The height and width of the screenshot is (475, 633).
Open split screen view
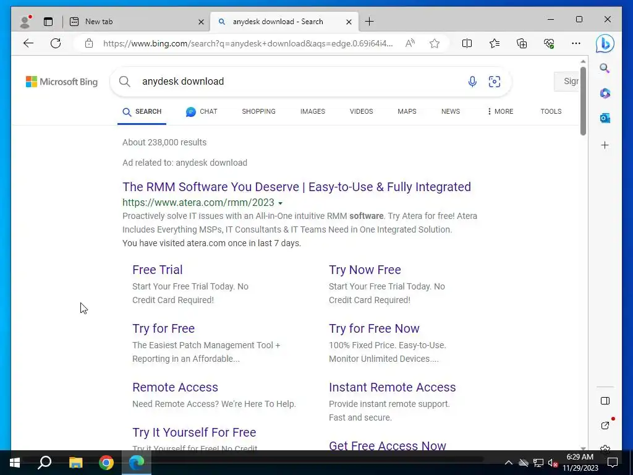[467, 43]
